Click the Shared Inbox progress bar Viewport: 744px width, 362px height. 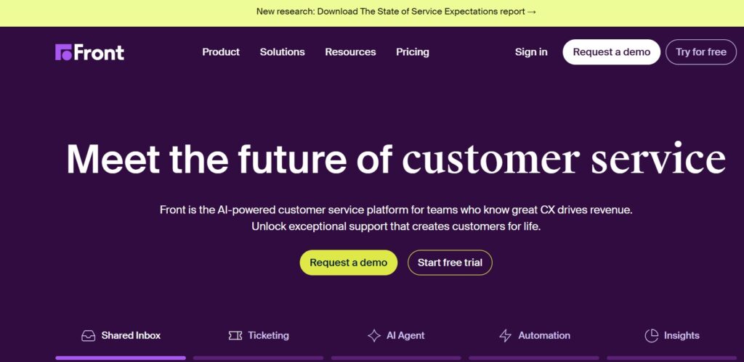tap(121, 358)
